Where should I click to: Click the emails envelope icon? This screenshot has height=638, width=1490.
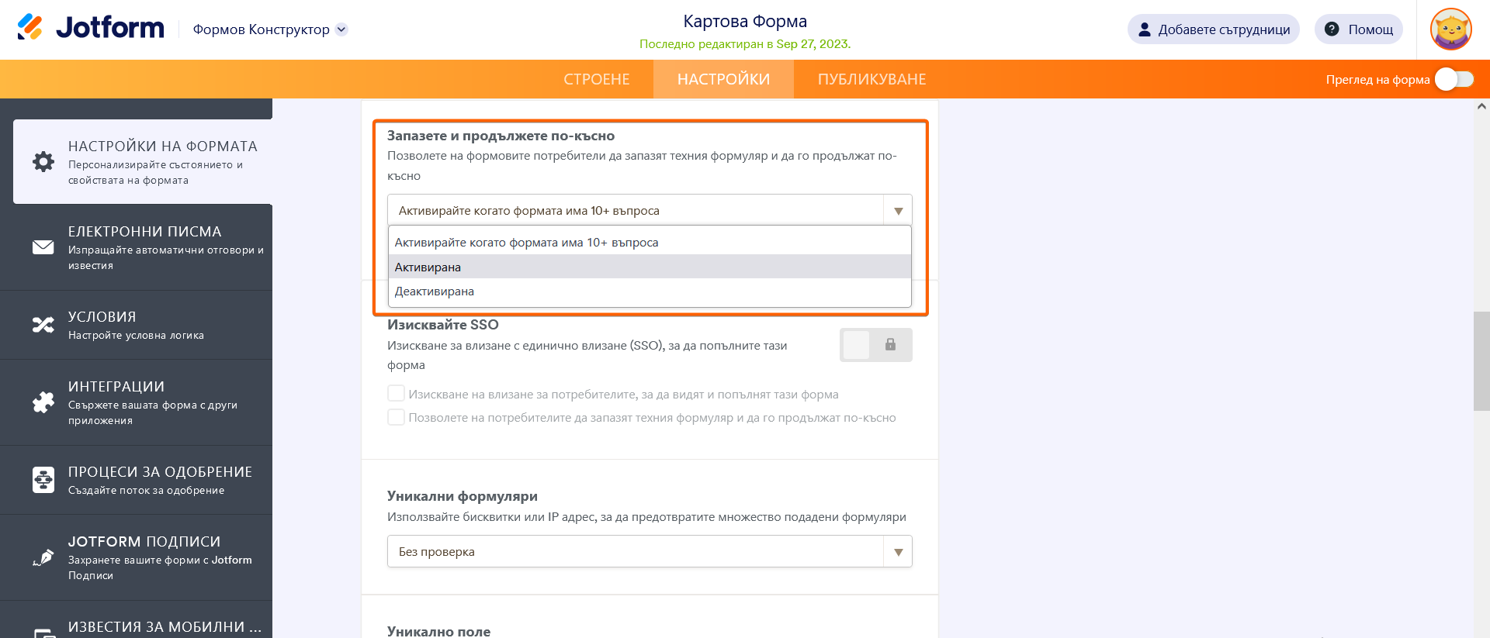coord(43,247)
